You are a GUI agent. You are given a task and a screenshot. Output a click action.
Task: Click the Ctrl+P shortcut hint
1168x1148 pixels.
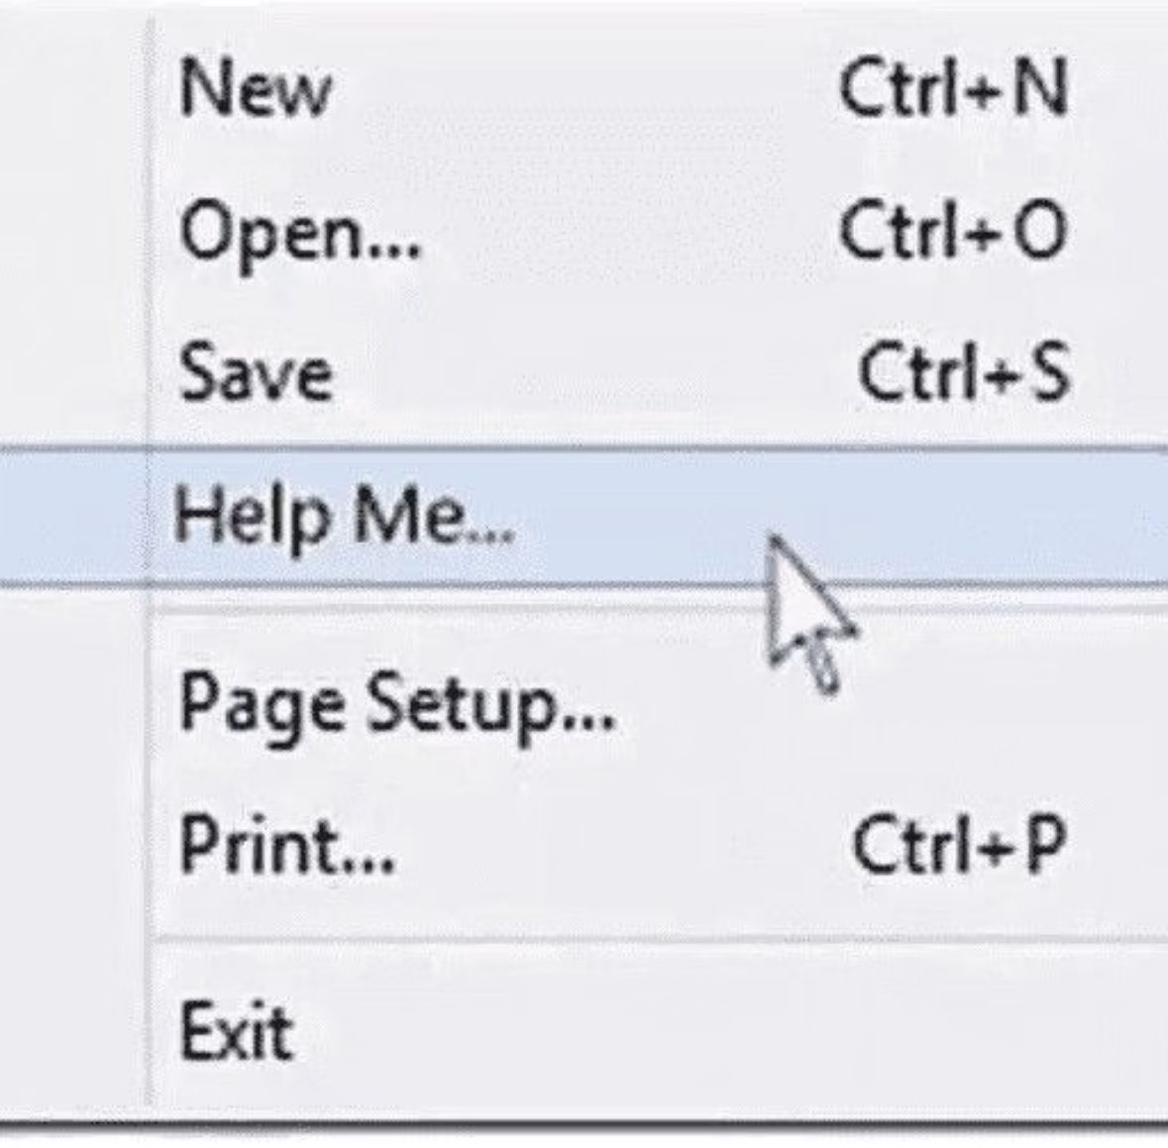(959, 847)
